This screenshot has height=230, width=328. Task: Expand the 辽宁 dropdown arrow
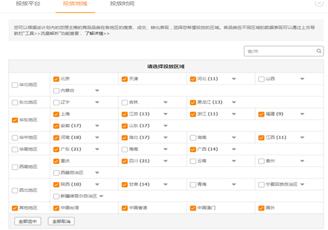[97, 102]
